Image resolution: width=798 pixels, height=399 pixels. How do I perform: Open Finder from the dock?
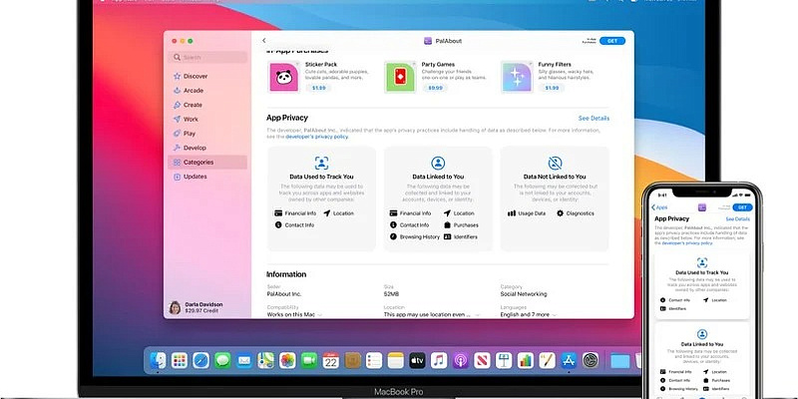click(158, 360)
